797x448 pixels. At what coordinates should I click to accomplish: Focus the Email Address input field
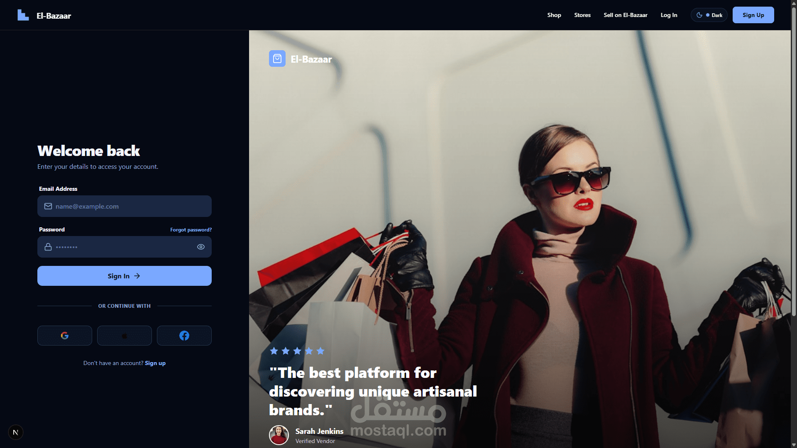[x=125, y=206]
